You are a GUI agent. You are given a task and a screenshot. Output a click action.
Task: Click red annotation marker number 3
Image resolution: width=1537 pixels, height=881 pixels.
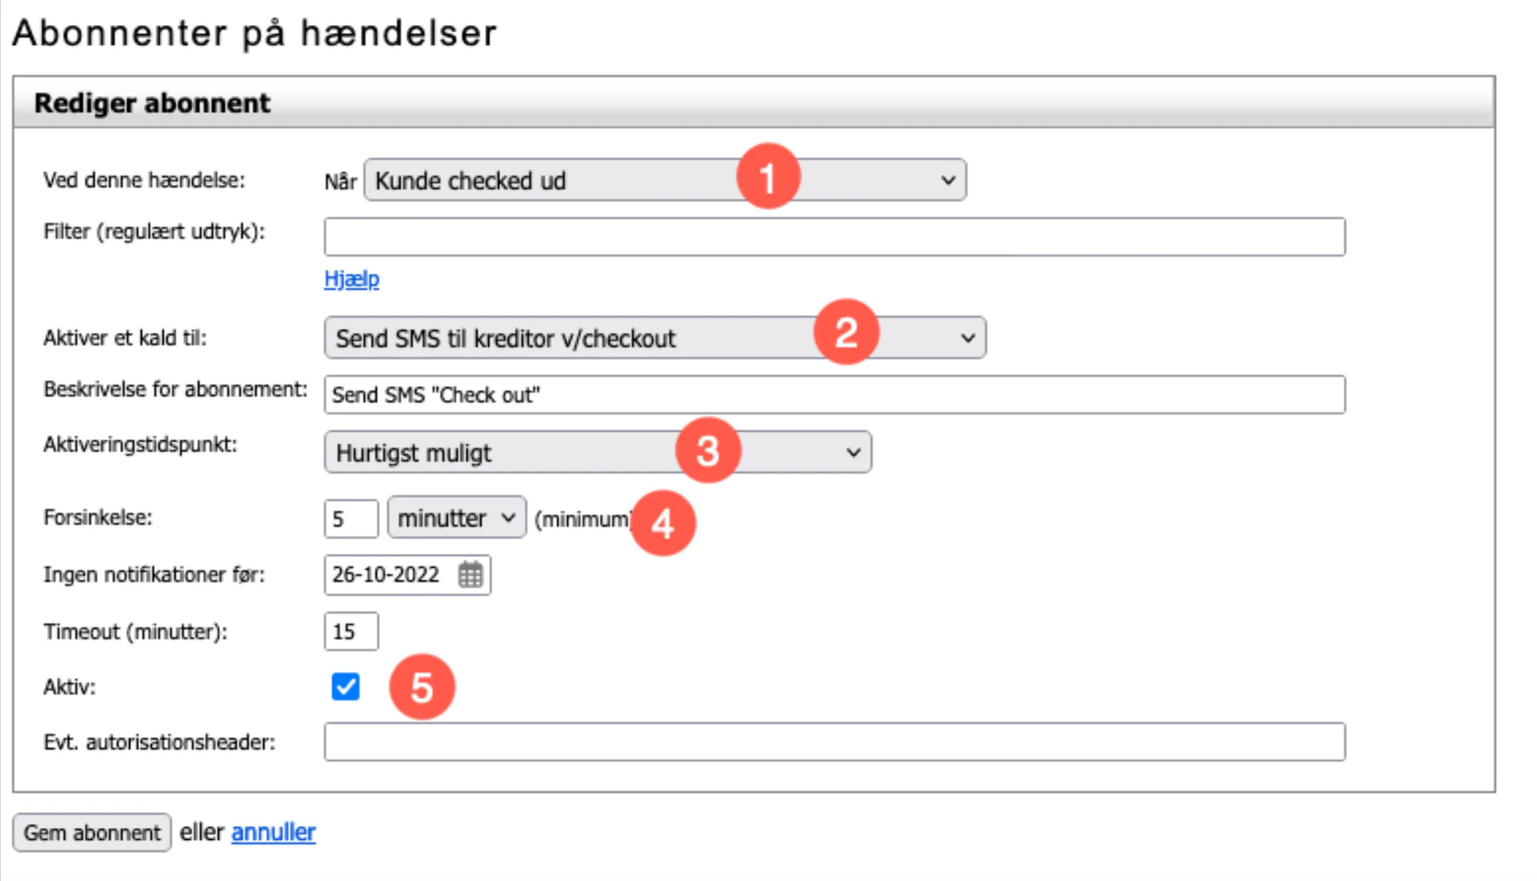[708, 450]
